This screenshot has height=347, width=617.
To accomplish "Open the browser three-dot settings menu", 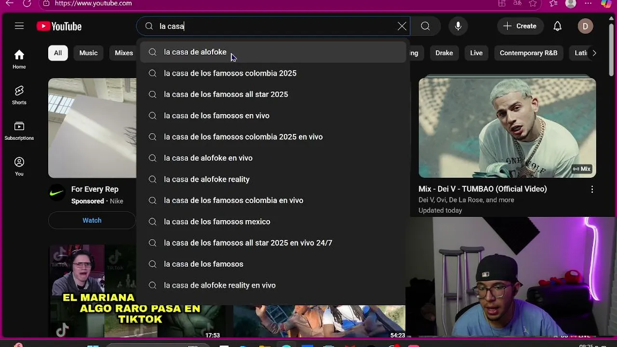I will coord(588,3).
